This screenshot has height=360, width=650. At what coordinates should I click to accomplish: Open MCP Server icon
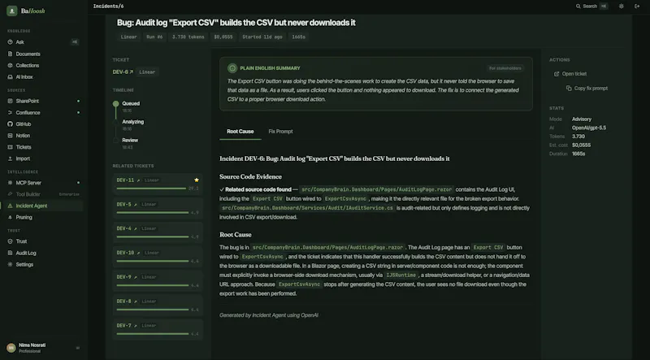pyautogui.click(x=11, y=183)
